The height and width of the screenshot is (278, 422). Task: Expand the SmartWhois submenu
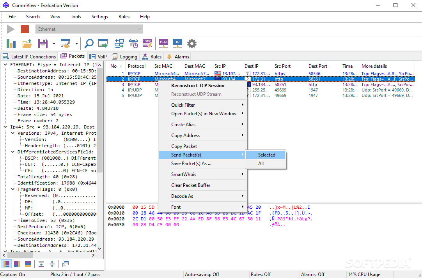point(202,174)
